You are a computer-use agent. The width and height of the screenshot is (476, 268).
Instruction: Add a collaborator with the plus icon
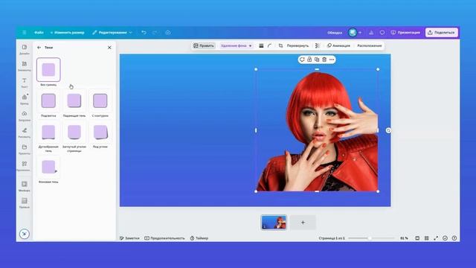pyautogui.click(x=360, y=33)
